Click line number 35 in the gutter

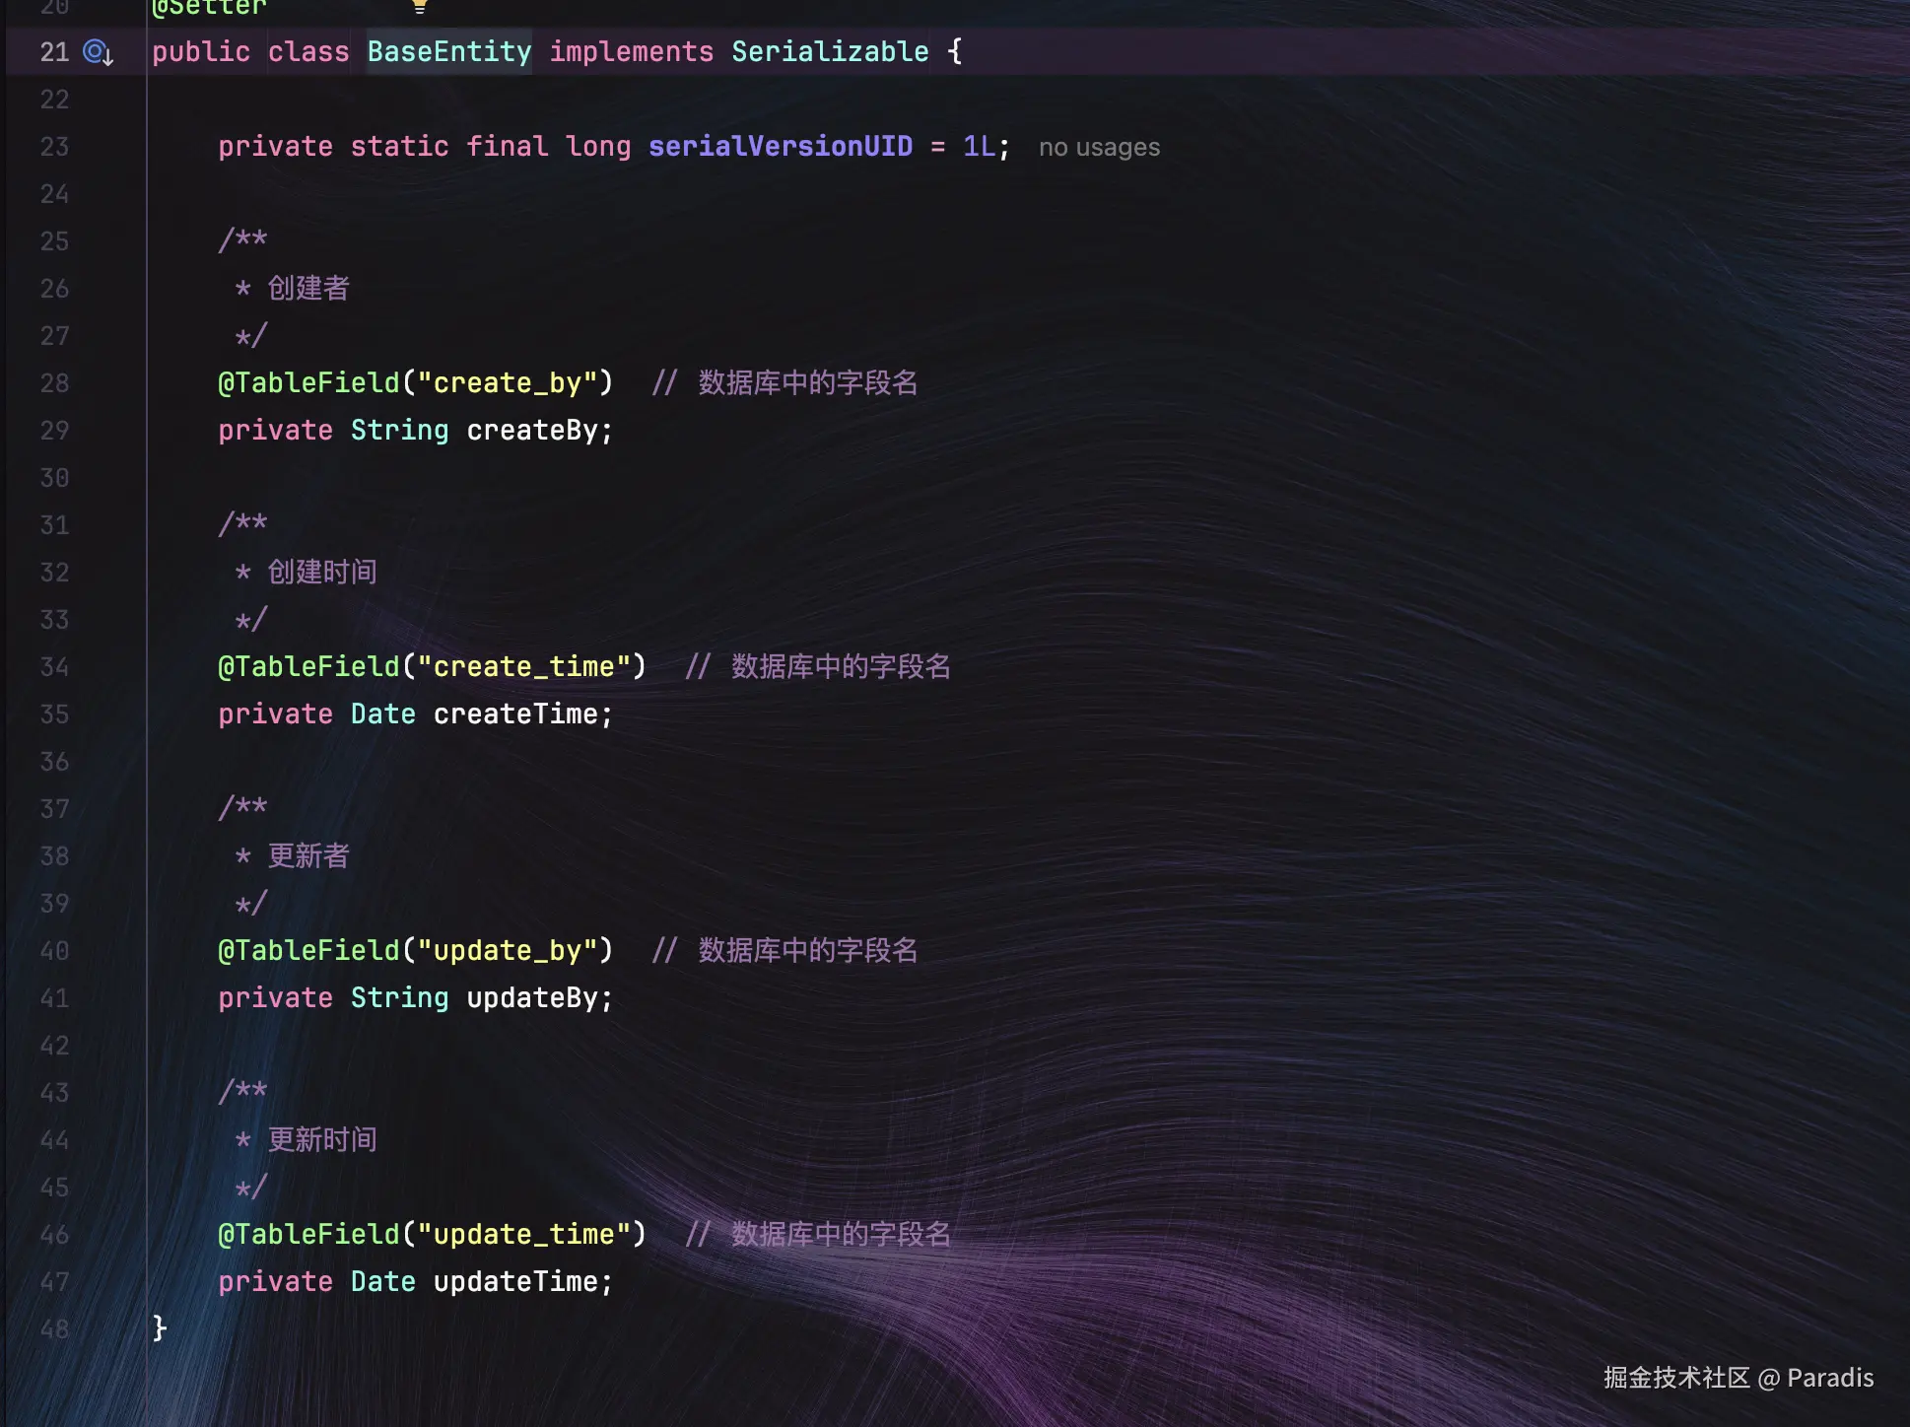click(x=54, y=714)
